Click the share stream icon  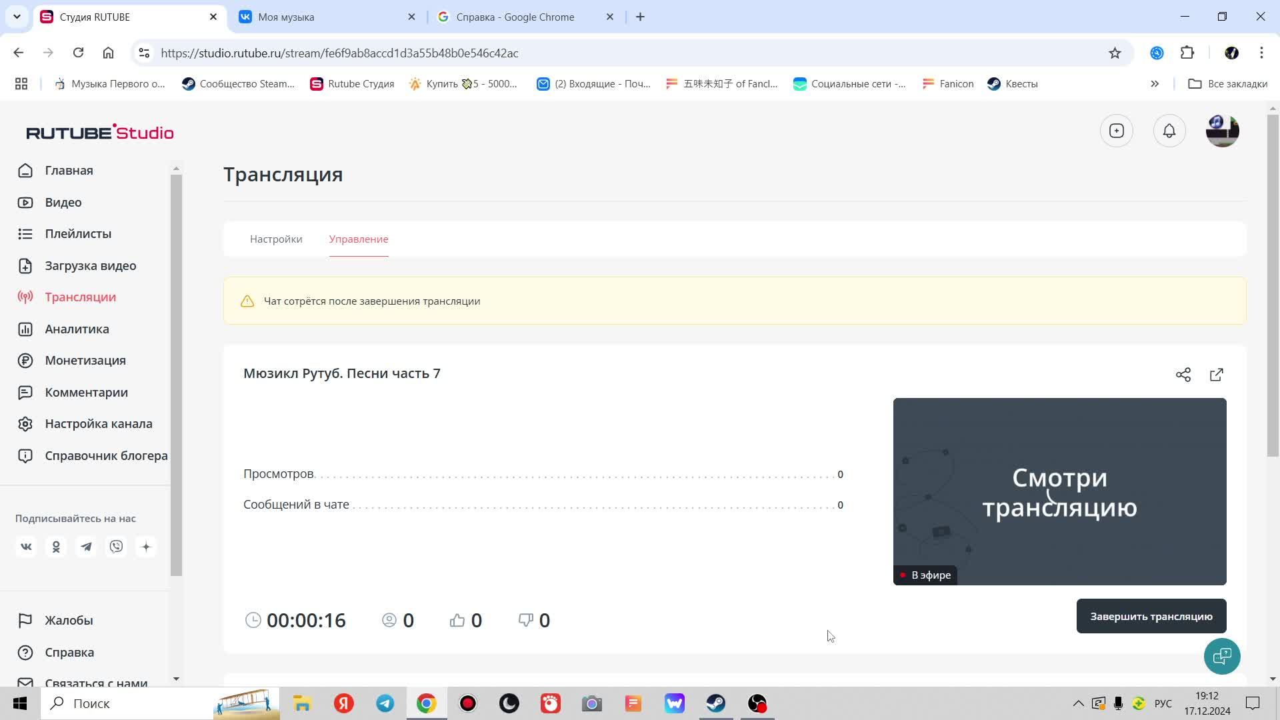[1183, 375]
